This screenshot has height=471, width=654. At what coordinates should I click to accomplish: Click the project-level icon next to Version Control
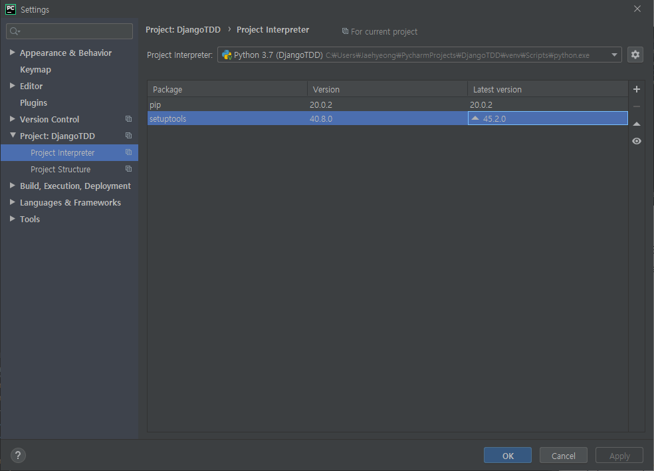pos(128,119)
